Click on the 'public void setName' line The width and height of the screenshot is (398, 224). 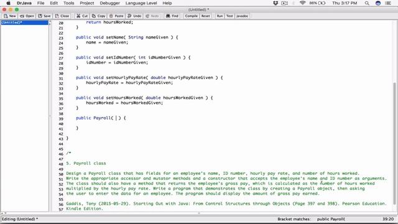click(x=127, y=37)
